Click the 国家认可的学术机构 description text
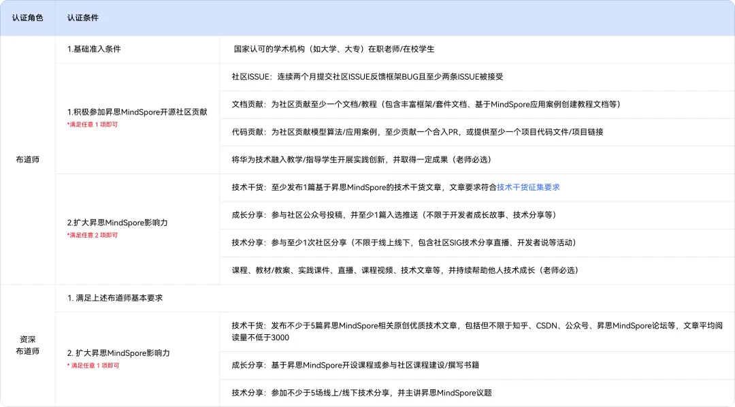The height and width of the screenshot is (407, 735). 333,49
